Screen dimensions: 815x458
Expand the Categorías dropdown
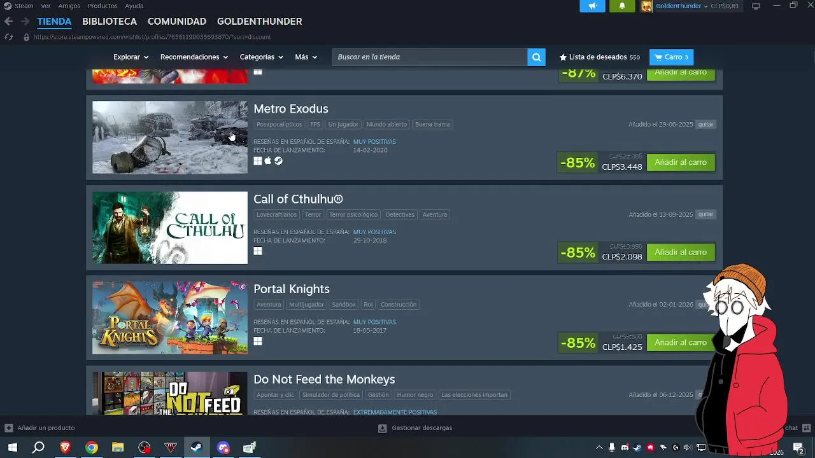[261, 57]
